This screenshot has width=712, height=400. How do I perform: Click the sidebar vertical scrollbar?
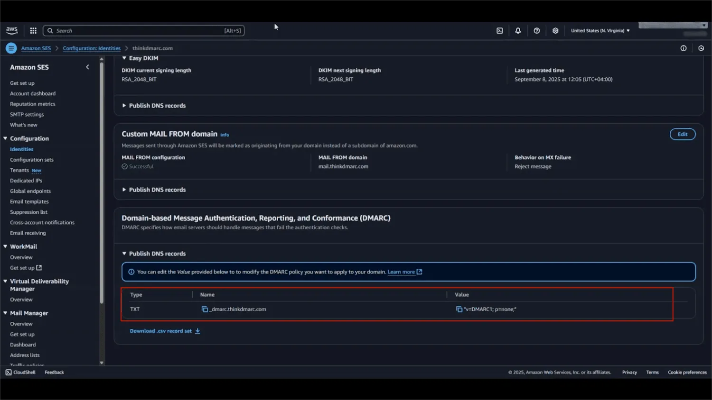coord(102,183)
